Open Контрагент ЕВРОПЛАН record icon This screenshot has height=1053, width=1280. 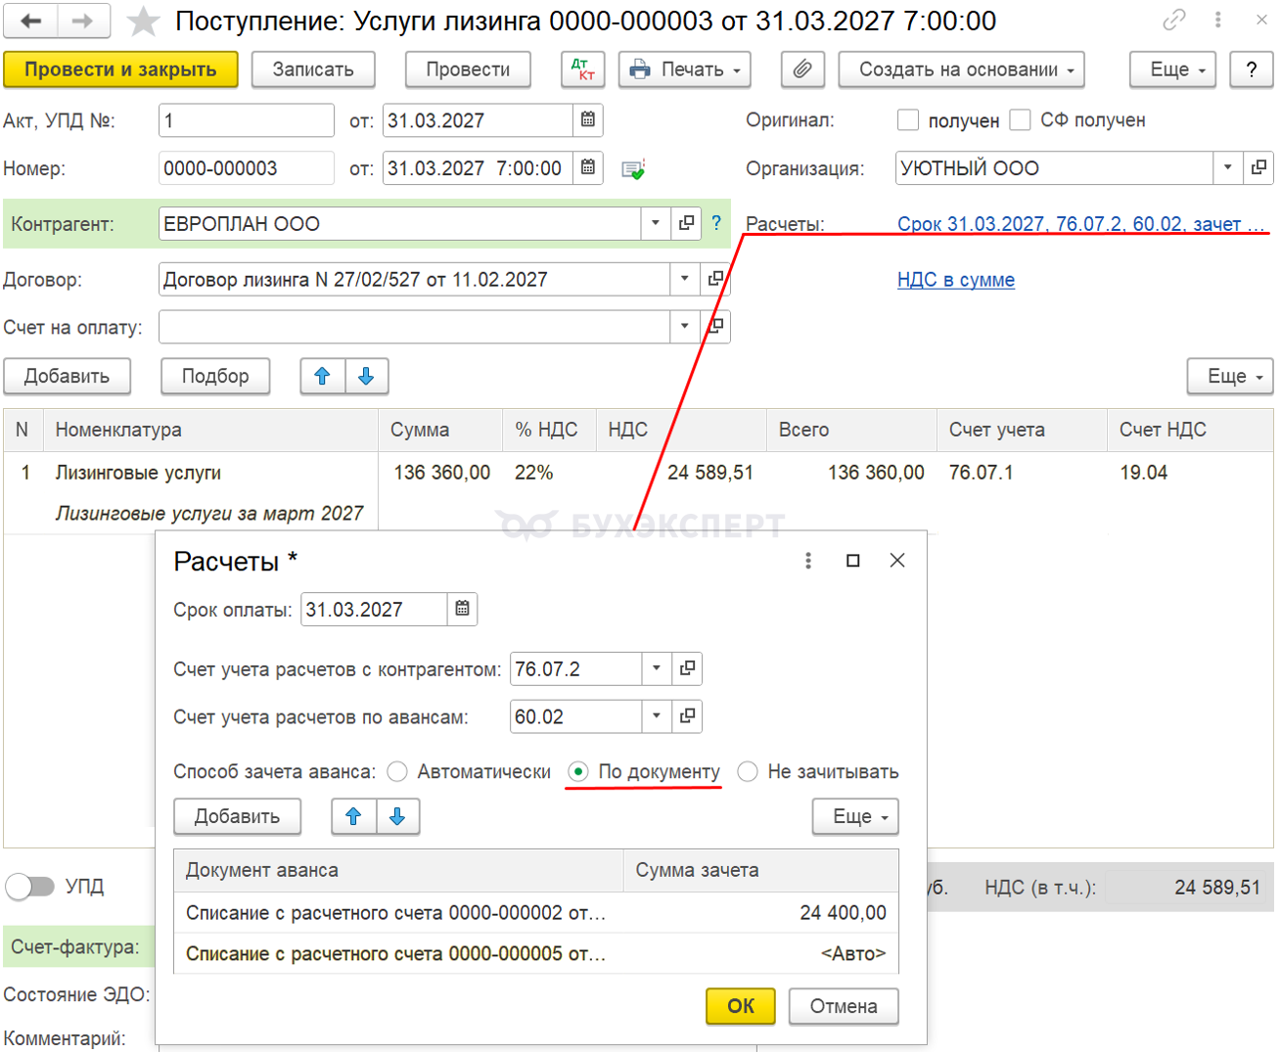coord(686,223)
